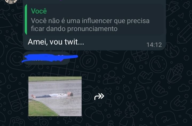192x126 pixels.
Task: Click the 14:12 message timestamp
Action: (x=154, y=45)
